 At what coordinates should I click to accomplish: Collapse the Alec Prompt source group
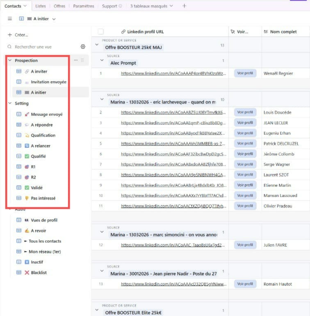pyautogui.click(x=102, y=60)
